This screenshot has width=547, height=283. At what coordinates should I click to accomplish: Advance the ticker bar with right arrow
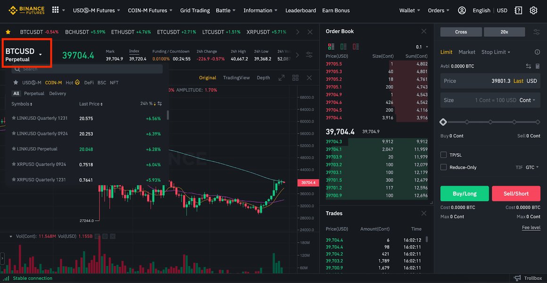(298, 32)
